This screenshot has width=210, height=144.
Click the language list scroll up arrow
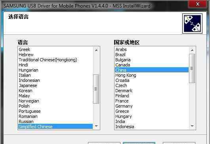96,50
